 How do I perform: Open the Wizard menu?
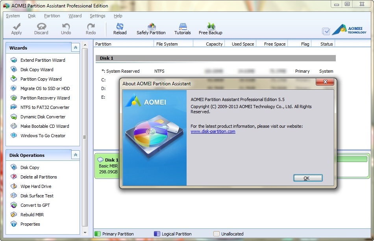[75, 16]
